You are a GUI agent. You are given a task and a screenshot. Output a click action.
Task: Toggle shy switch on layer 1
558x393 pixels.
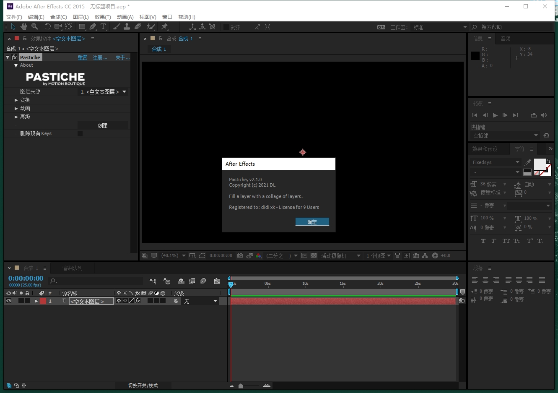coord(119,301)
